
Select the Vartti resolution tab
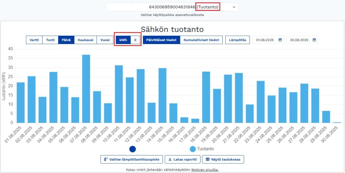34,40
